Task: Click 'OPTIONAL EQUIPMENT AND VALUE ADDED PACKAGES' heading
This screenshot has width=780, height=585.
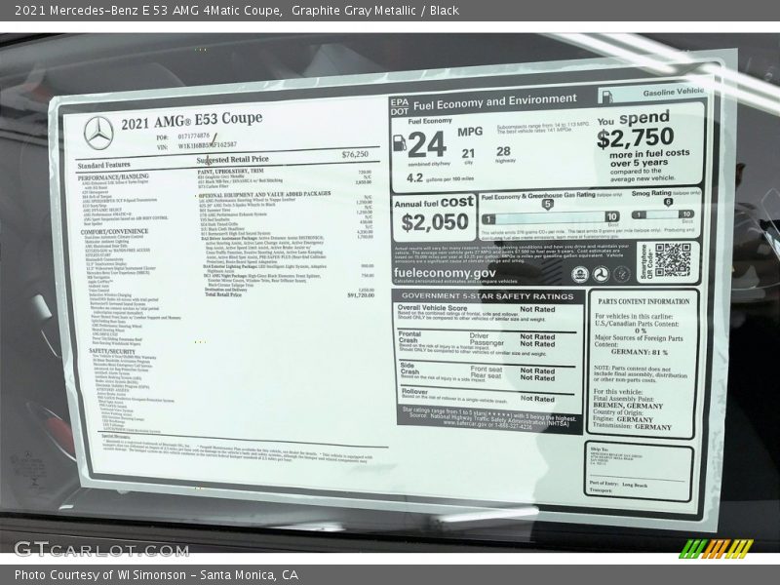Action: point(264,194)
